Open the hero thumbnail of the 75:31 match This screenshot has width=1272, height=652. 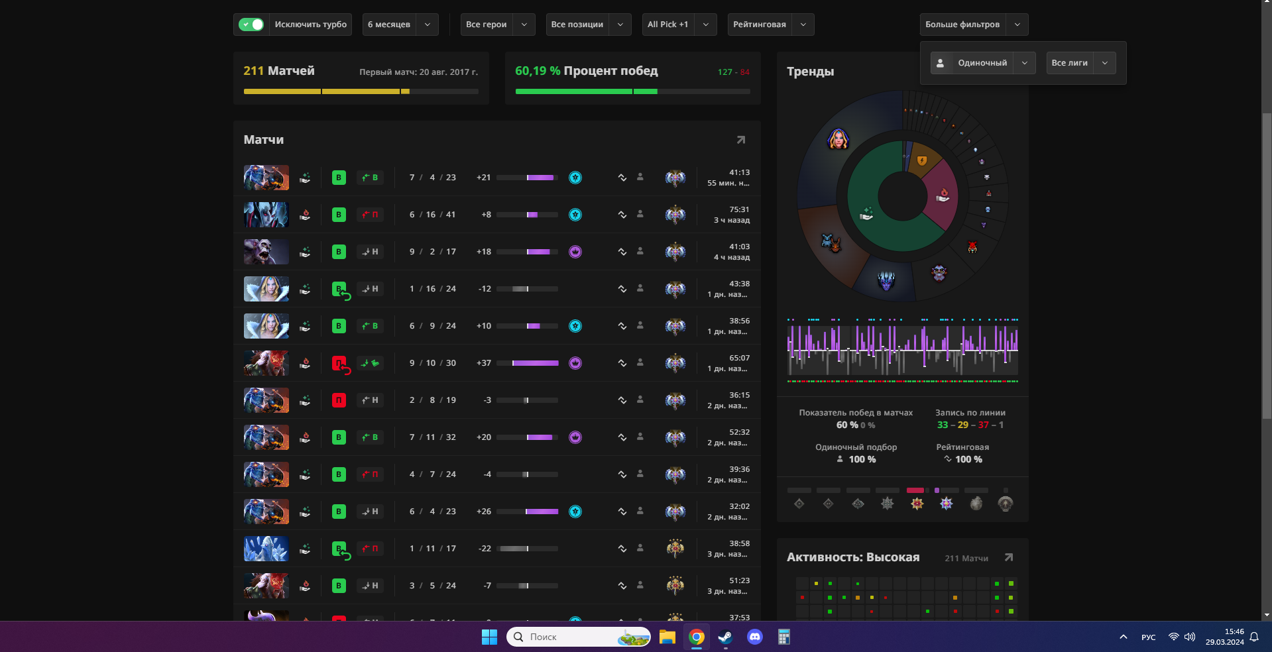(x=266, y=215)
